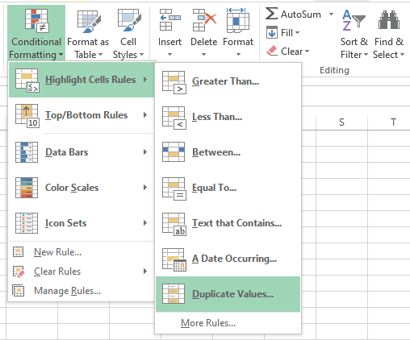
Task: Open the Top/Bottom Rules submenu
Action: [x=82, y=115]
